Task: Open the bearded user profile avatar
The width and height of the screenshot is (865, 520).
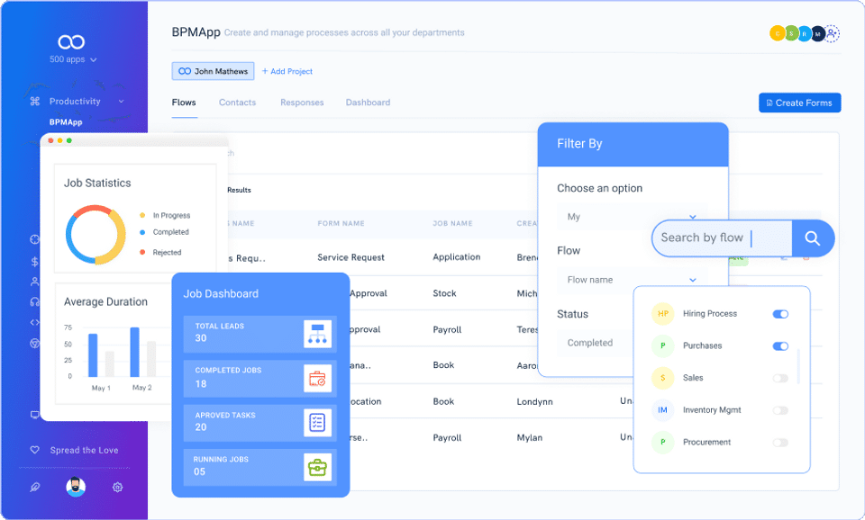Action: pyautogui.click(x=76, y=487)
